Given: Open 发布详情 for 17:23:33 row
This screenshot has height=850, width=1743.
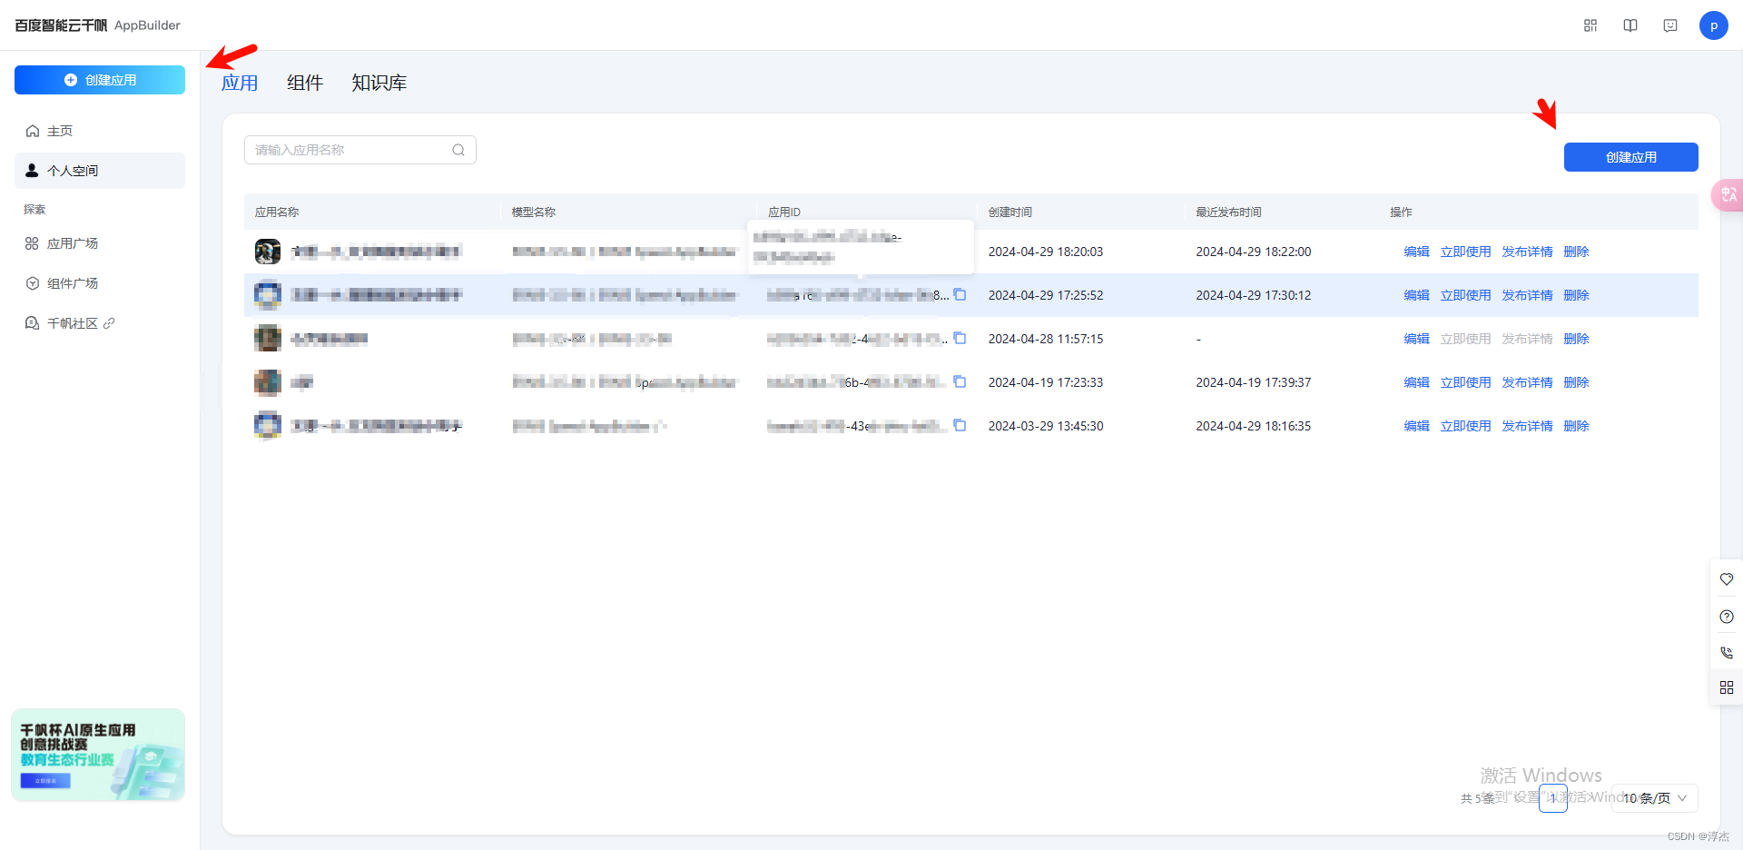Looking at the screenshot, I should coord(1527,382).
